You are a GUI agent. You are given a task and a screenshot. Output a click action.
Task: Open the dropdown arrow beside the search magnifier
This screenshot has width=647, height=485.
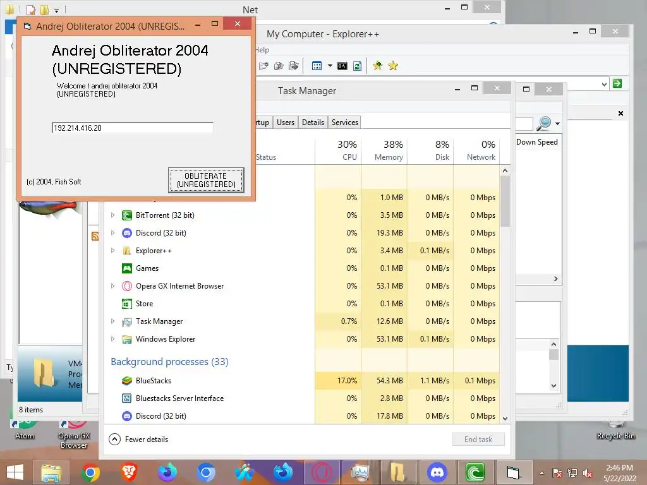(x=557, y=124)
